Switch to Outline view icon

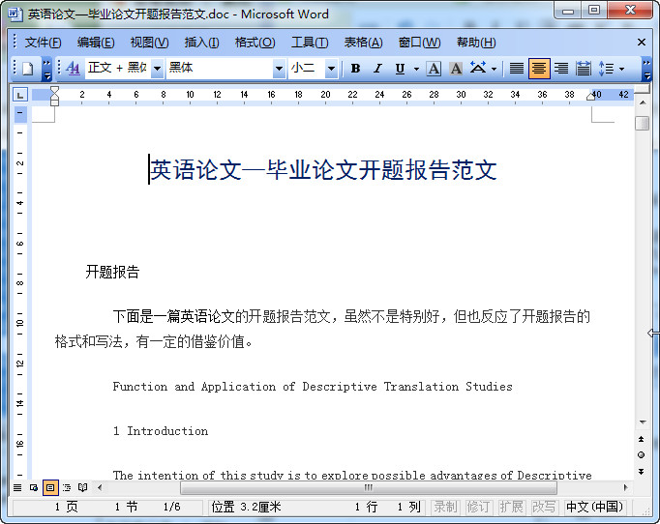tap(67, 487)
